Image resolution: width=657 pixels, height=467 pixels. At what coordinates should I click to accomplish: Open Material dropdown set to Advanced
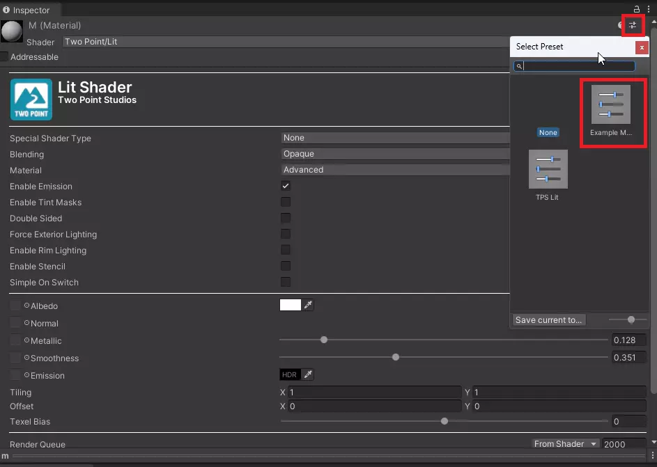(x=395, y=170)
